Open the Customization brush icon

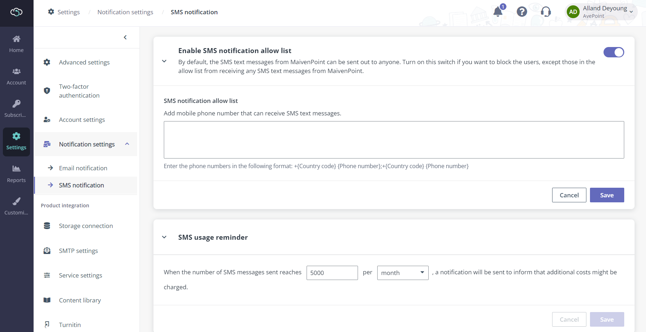[16, 201]
